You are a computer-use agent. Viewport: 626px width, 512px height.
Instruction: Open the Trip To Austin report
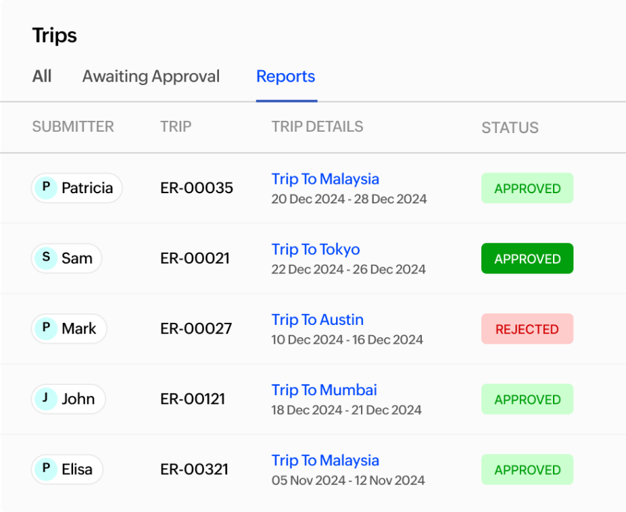(x=317, y=319)
